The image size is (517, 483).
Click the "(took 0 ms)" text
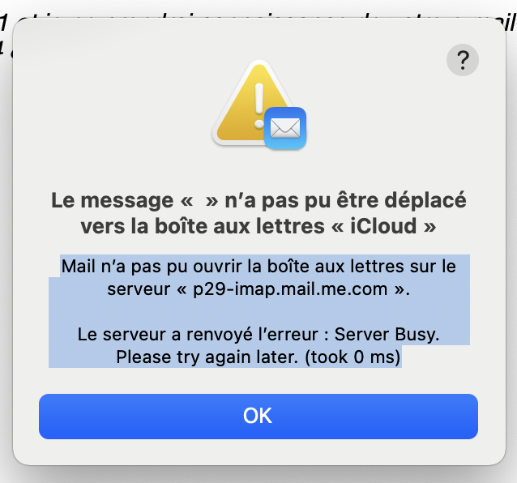click(x=350, y=356)
